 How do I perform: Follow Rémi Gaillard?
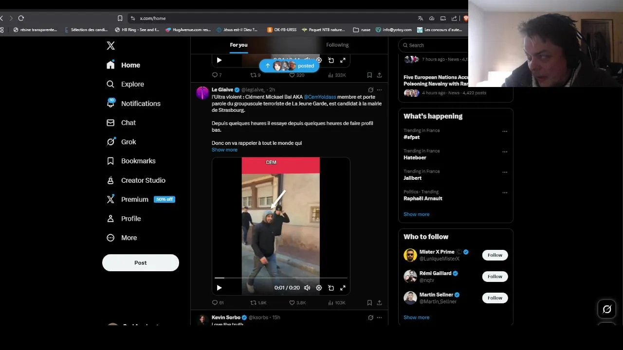pos(495,277)
